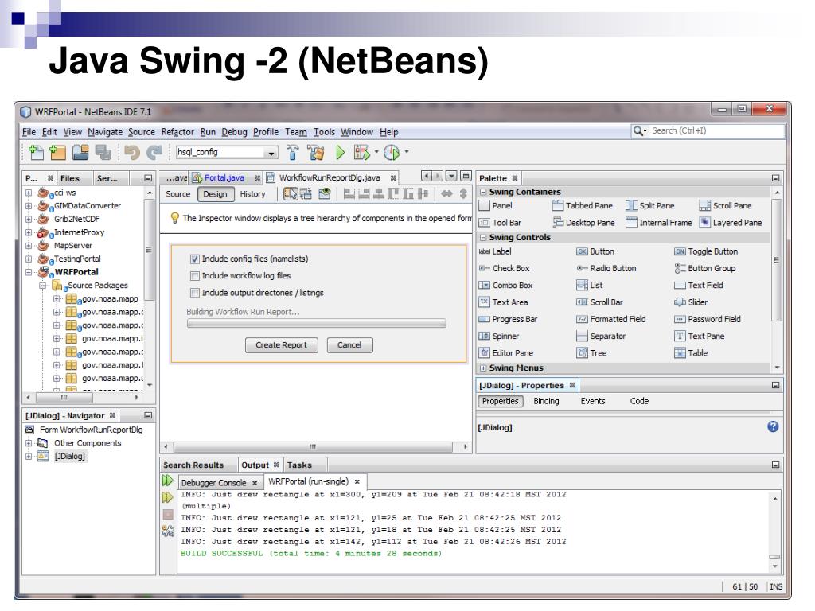Expand Other Components in the Navigator
815x611 pixels.
(x=29, y=443)
